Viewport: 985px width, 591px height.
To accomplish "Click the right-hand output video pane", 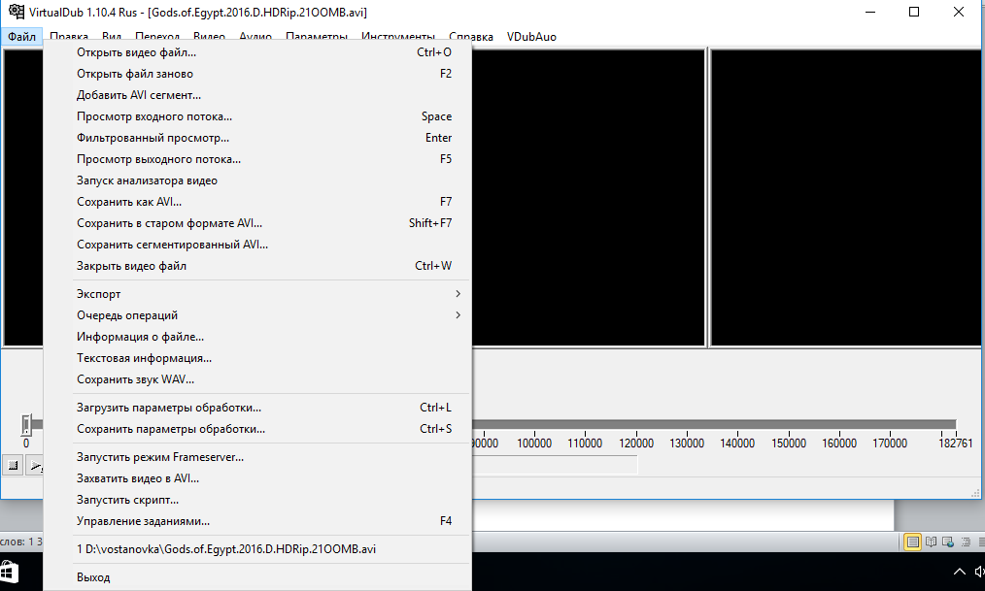I will 845,198.
